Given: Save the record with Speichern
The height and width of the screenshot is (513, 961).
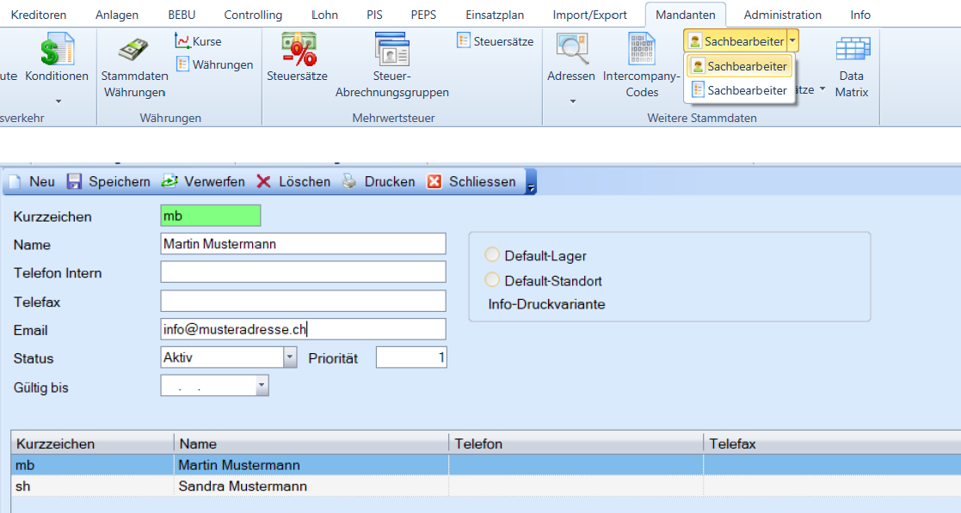Looking at the screenshot, I should click(x=108, y=181).
